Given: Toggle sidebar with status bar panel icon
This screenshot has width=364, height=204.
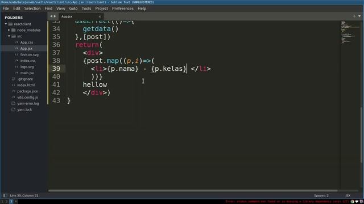Looking at the screenshot, I should click(x=5, y=195).
